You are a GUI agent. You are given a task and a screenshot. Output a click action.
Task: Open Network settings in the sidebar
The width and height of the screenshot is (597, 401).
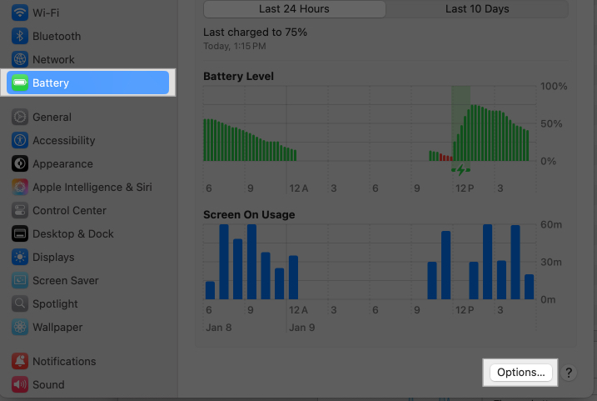click(x=88, y=59)
